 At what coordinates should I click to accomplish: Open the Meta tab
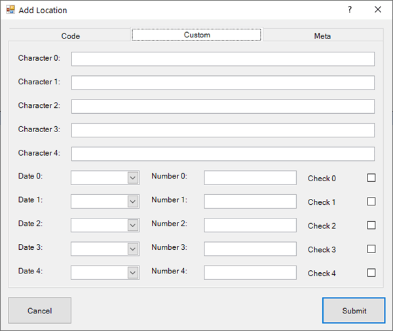(322, 36)
